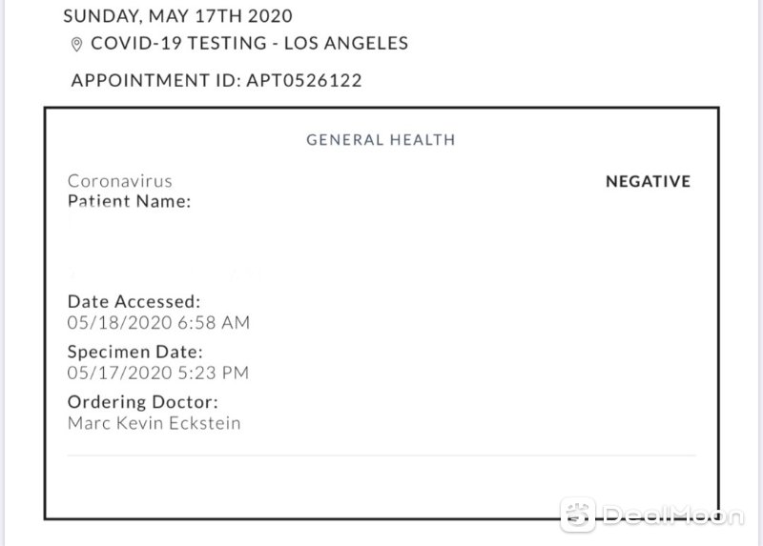
Task: Select the Appointment ID APT0526122 text
Action: (x=217, y=80)
